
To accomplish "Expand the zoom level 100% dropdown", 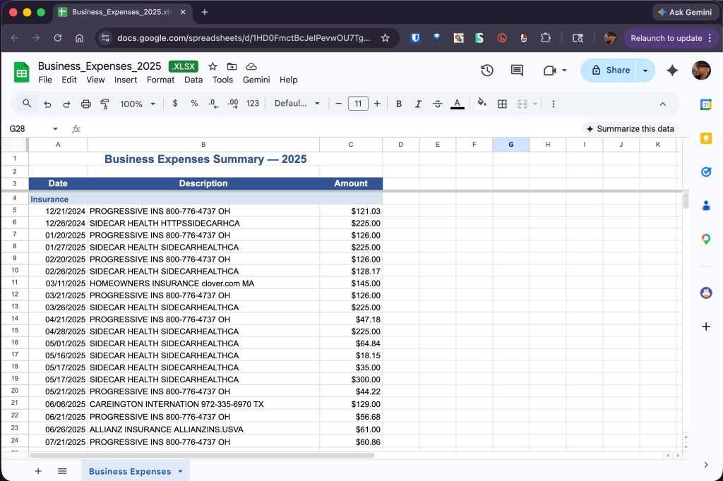I will click(138, 104).
